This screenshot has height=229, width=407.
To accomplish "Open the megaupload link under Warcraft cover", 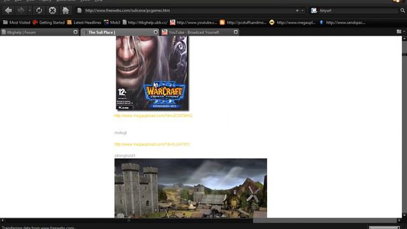I will pyautogui.click(x=153, y=116).
